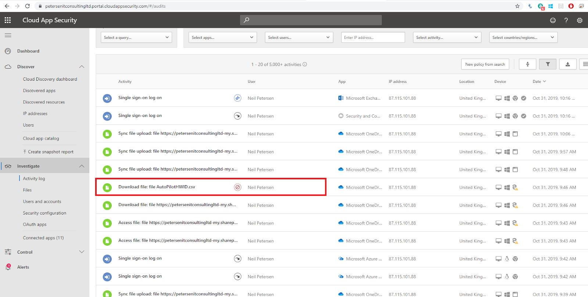Sort by the Date column header

click(x=539, y=81)
